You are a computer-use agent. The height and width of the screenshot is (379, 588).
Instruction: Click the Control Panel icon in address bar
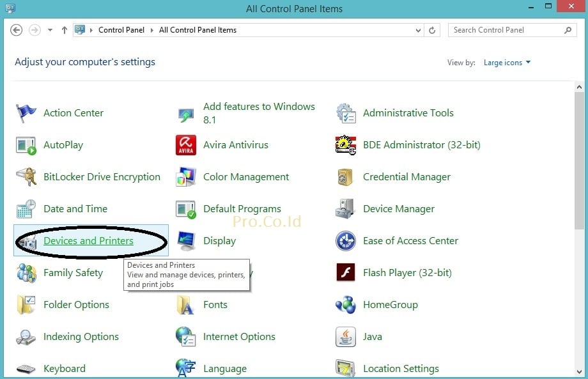80,29
